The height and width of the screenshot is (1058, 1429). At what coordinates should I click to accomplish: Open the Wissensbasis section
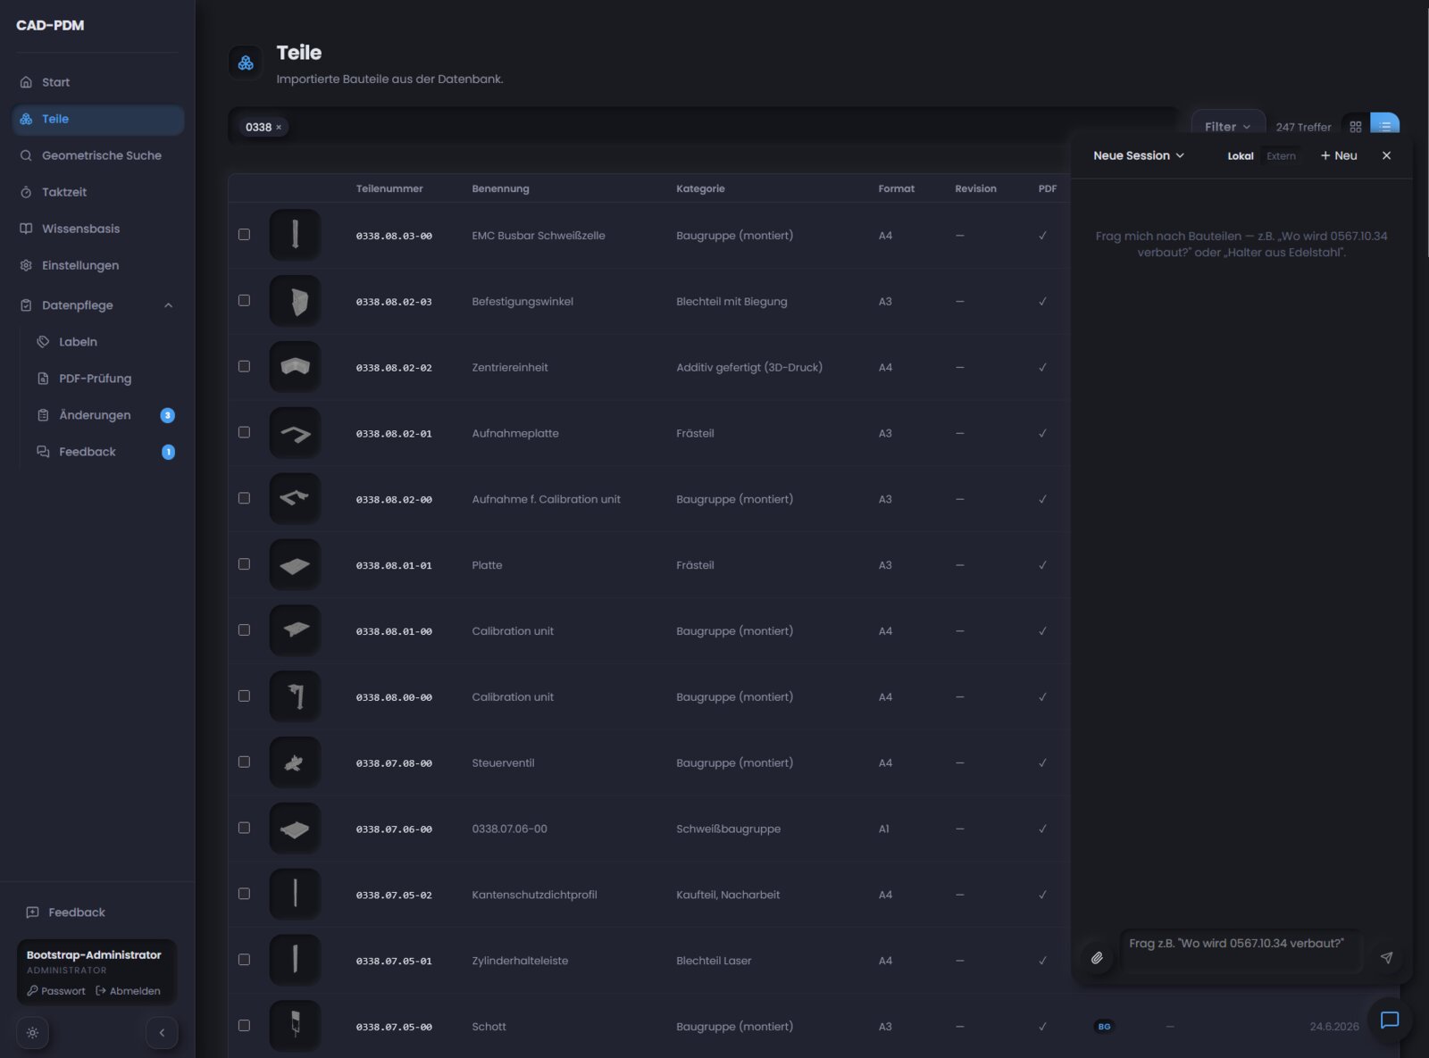(x=98, y=229)
